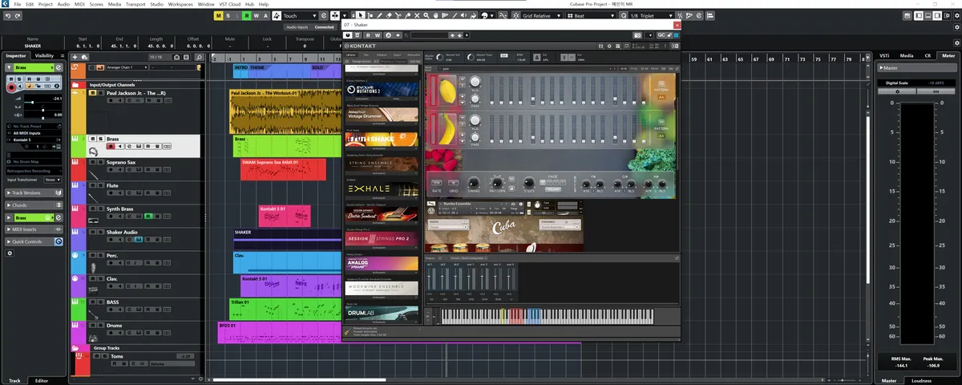Expand the MIDI Inserts inspector section
The image size is (962, 385).
tap(34, 229)
